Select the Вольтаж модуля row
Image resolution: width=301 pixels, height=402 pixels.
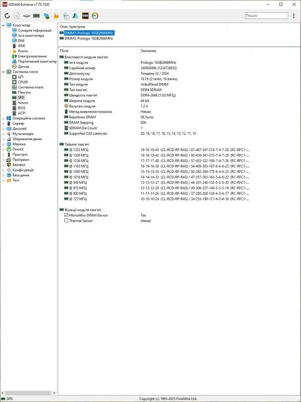coord(154,106)
